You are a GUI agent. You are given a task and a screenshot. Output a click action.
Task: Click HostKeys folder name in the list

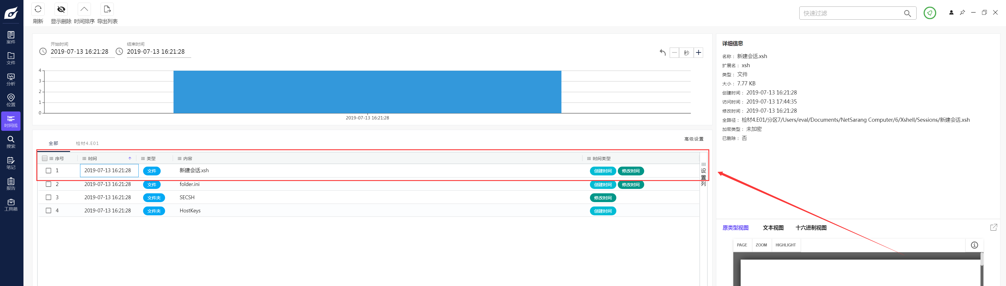click(x=190, y=211)
